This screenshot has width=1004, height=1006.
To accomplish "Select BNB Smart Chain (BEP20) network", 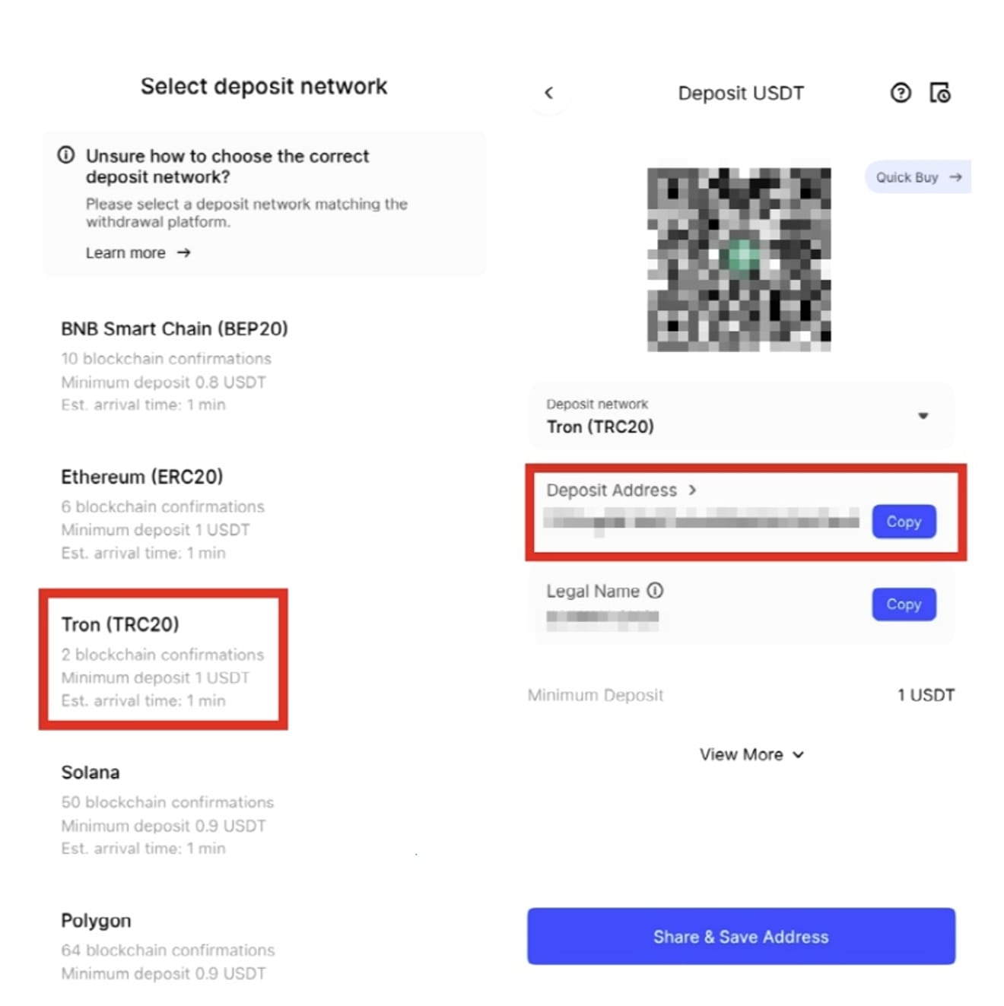I will click(175, 366).
